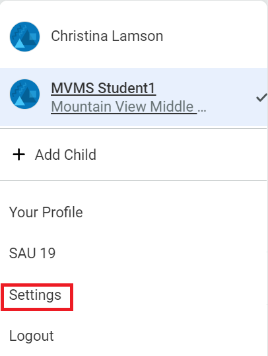Open Settings from the account menu
The width and height of the screenshot is (268, 356).
coord(35,295)
